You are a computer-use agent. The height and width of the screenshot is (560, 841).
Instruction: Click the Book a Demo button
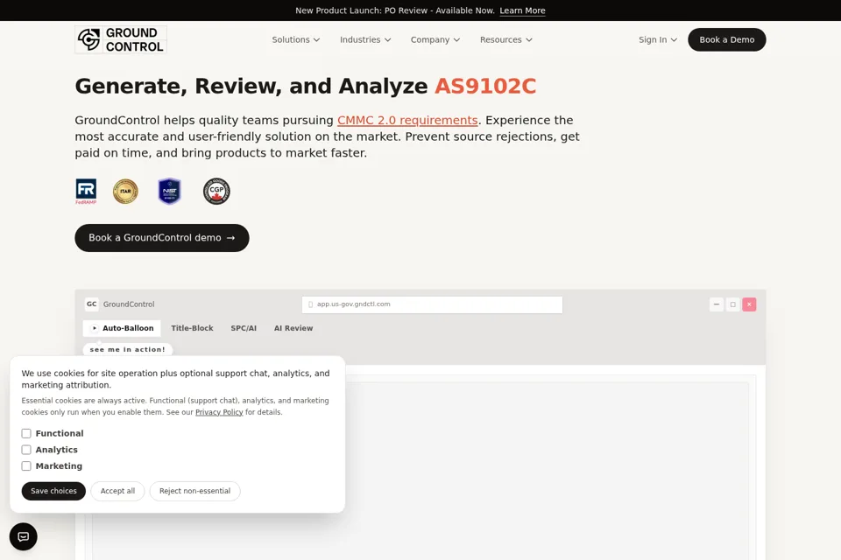pyautogui.click(x=727, y=39)
